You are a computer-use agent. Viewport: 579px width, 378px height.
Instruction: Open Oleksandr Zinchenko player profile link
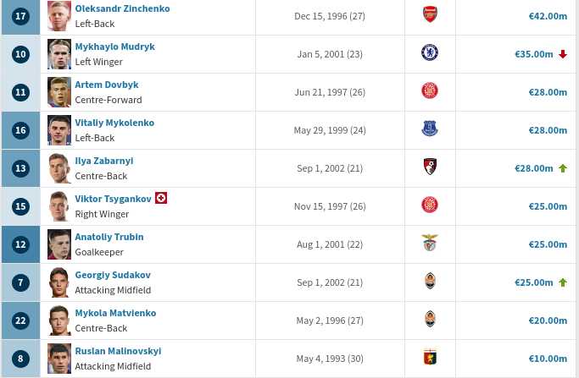122,8
